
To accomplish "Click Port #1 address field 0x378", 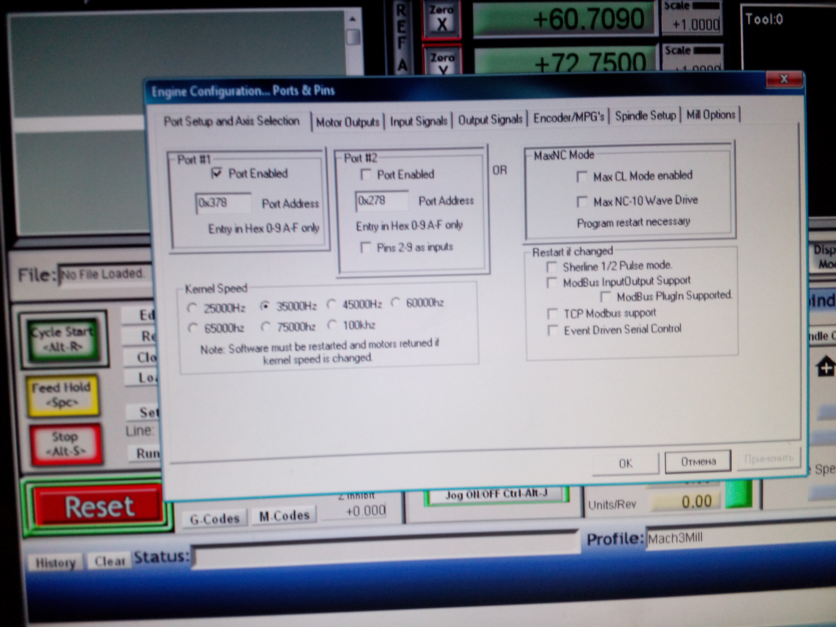I will point(223,203).
